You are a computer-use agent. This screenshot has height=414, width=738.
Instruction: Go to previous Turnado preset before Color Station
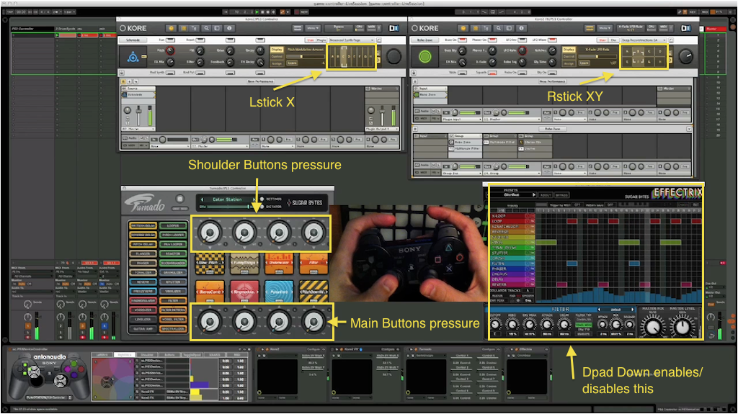(203, 199)
